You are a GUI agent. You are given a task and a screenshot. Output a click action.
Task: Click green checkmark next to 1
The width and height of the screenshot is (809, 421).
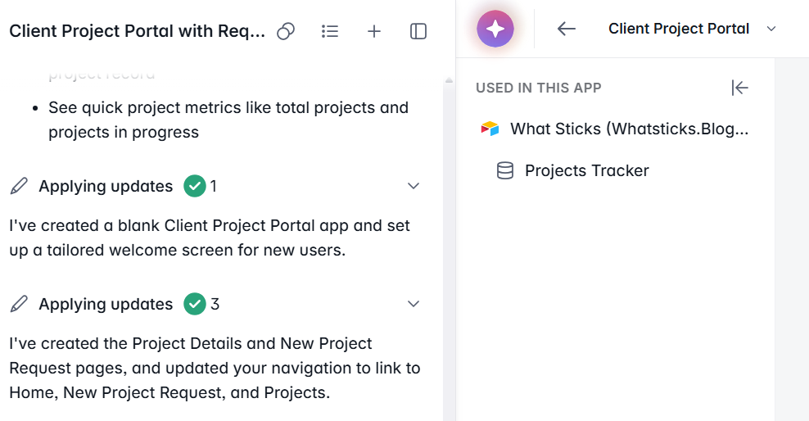pos(195,186)
